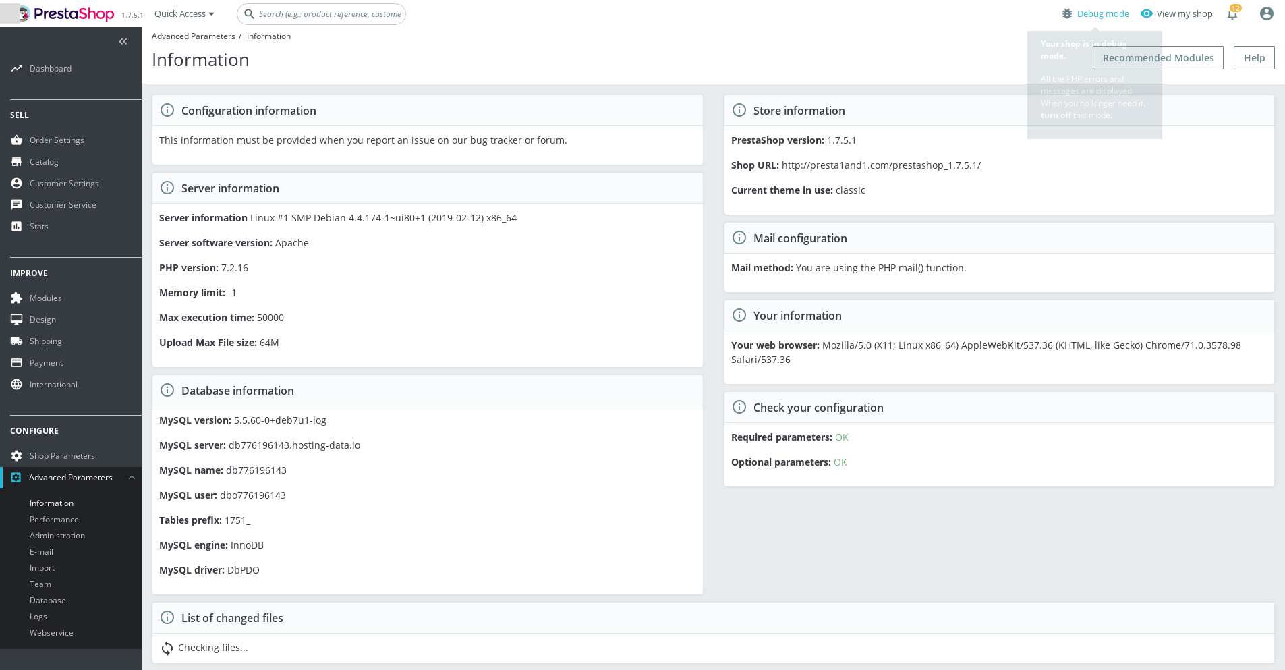Click the account profile icon
This screenshot has height=670, width=1285.
pyautogui.click(x=1266, y=13)
